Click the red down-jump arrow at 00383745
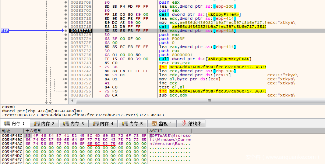The width and height of the screenshot is (325, 164). click(x=95, y=67)
